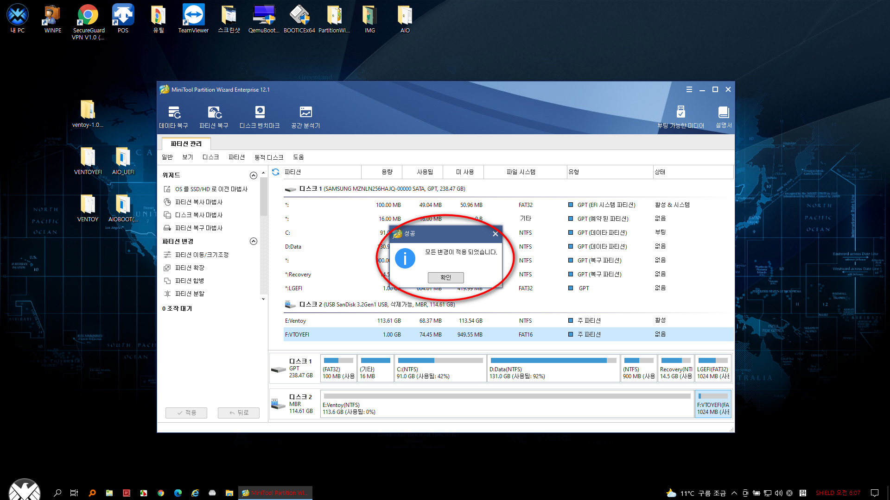
Task: Start 파티션 복구 마법사
Action: [x=193, y=228]
